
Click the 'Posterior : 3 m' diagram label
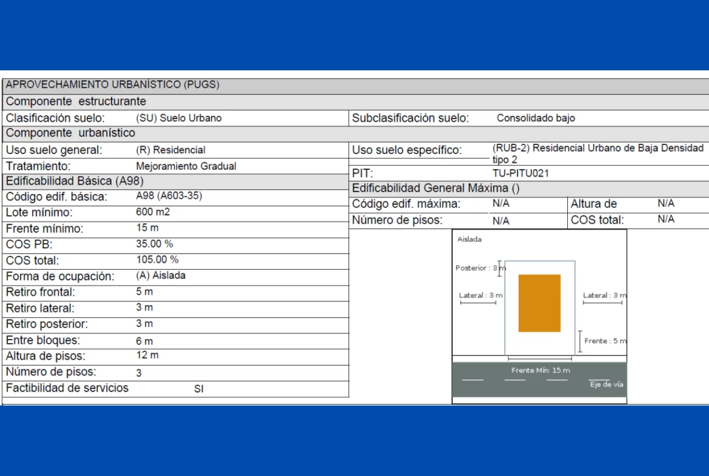(x=480, y=268)
